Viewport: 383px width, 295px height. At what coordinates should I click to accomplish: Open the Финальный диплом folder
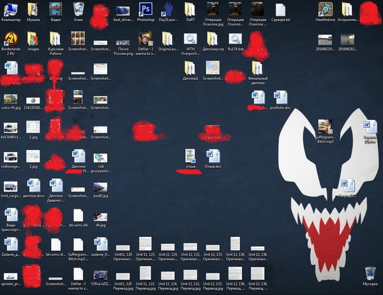(258, 68)
